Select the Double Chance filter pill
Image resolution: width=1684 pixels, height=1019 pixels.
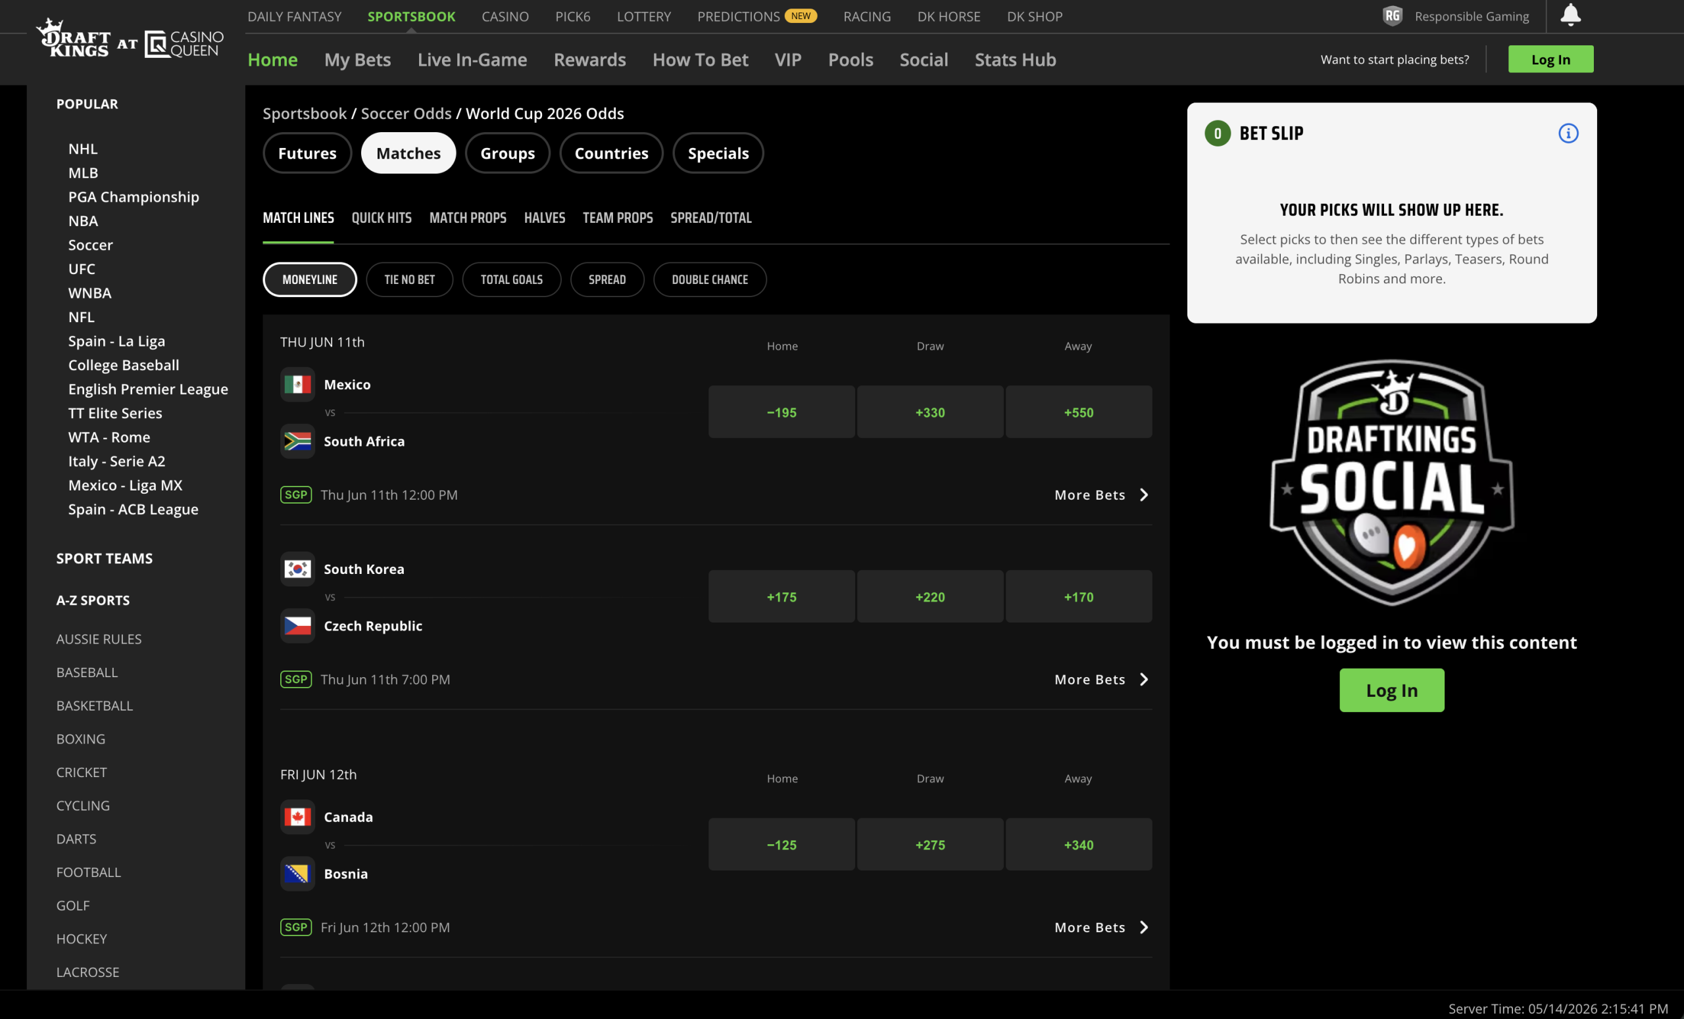pyautogui.click(x=709, y=279)
